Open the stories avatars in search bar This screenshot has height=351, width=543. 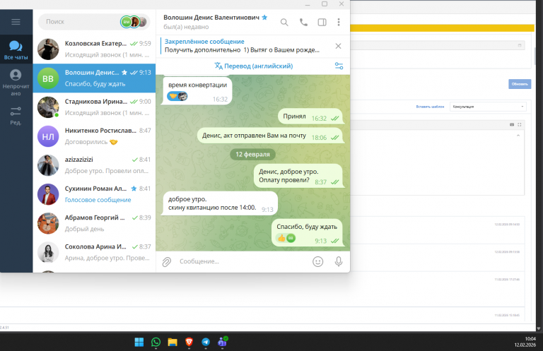[134, 22]
